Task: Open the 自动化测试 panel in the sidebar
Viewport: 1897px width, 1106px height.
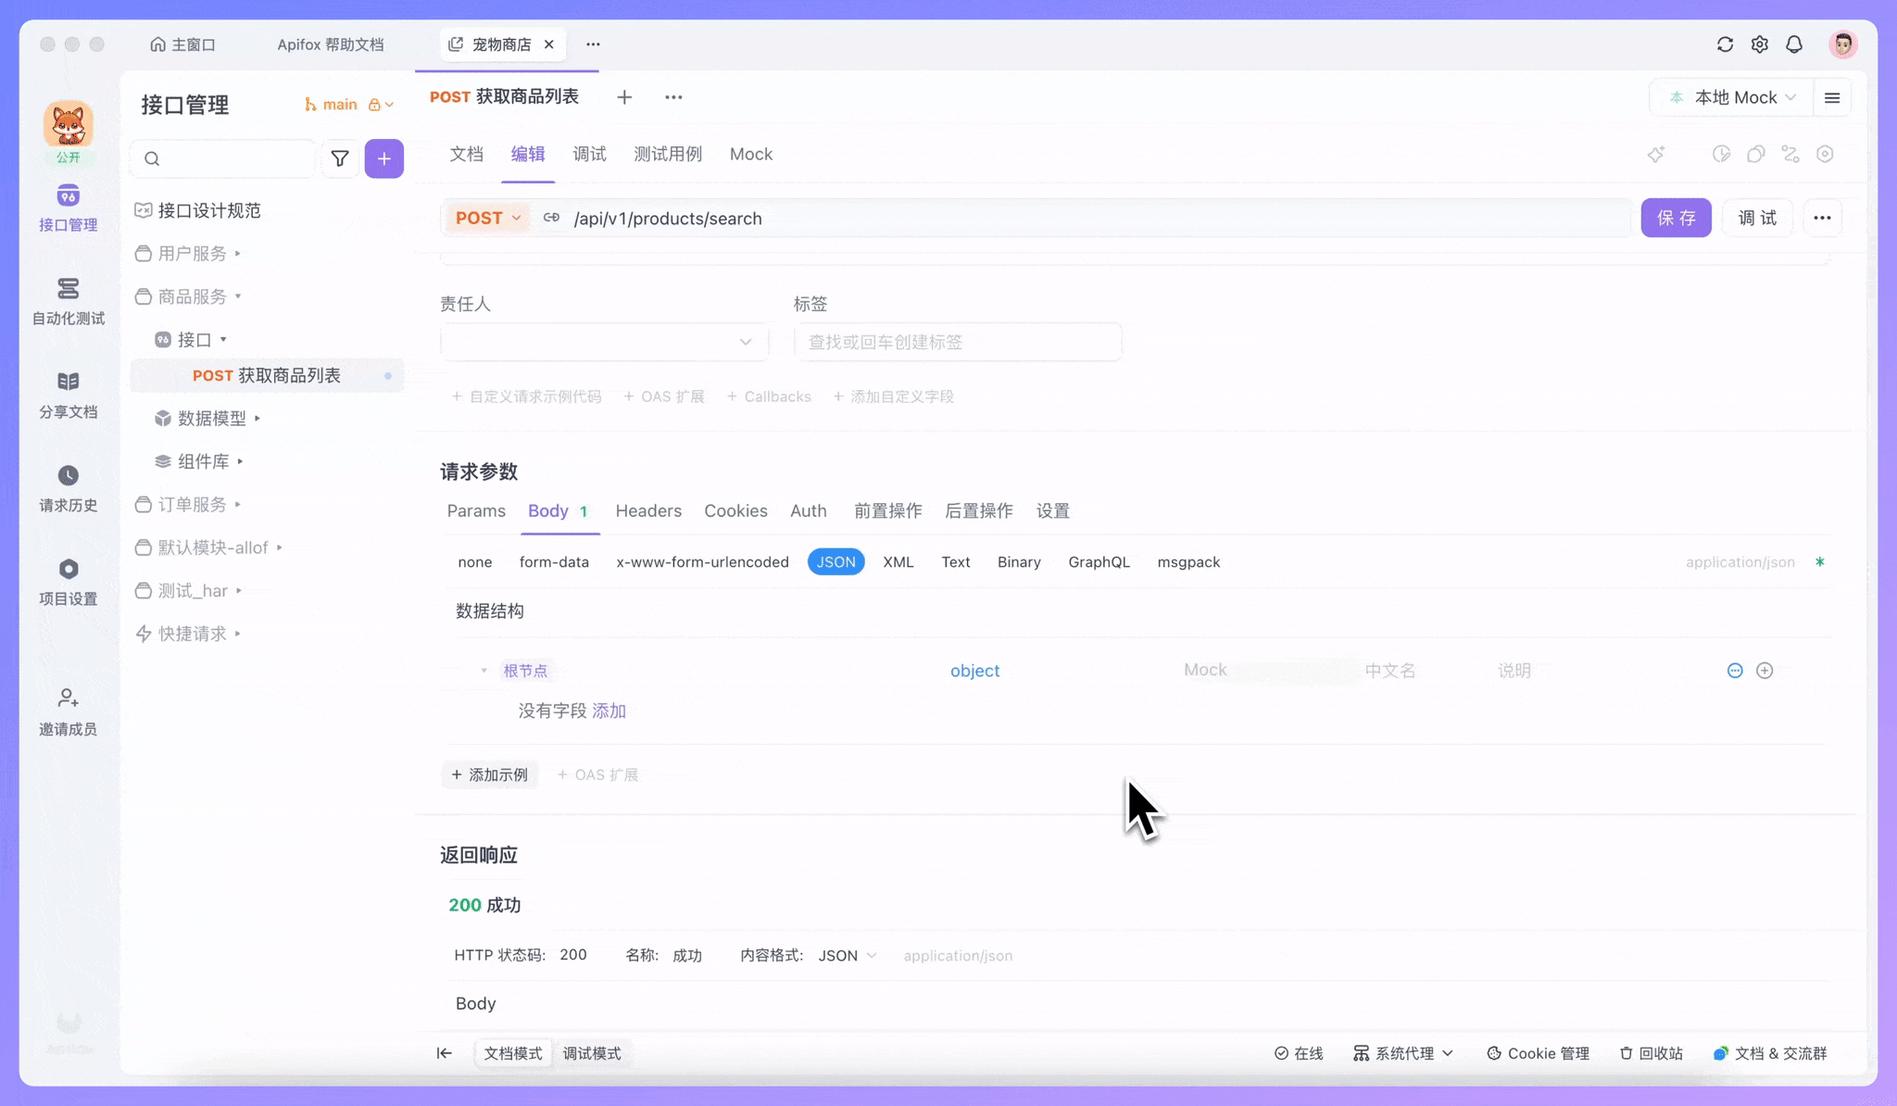Action: (x=68, y=302)
